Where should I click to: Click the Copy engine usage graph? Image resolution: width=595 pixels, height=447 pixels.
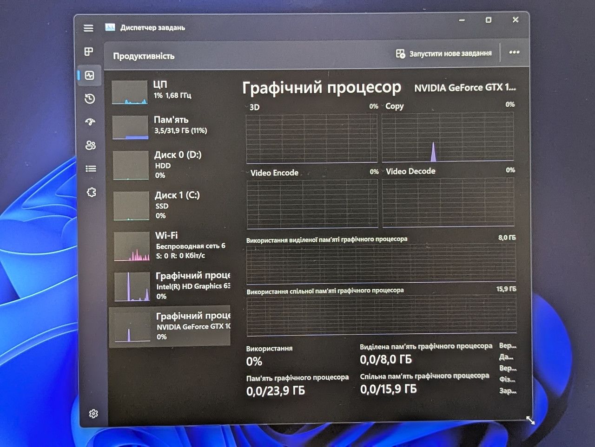click(448, 136)
